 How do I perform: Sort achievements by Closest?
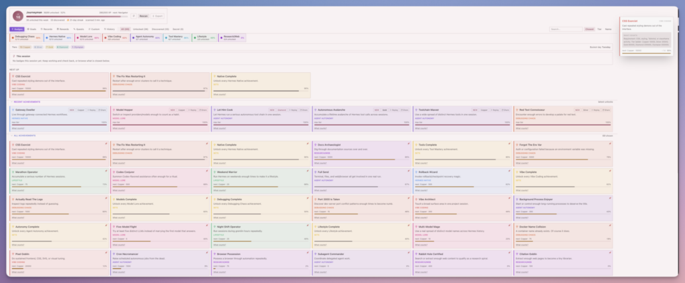(x=589, y=29)
